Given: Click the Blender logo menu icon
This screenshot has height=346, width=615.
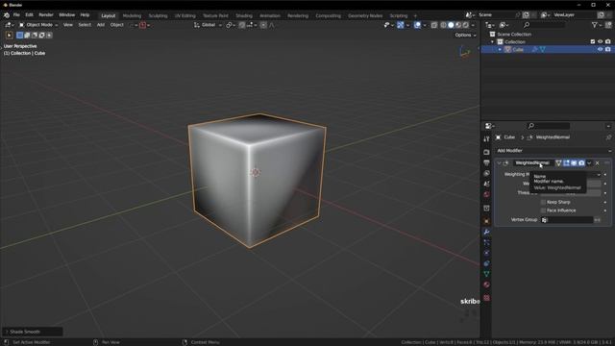Looking at the screenshot, I should pos(7,15).
